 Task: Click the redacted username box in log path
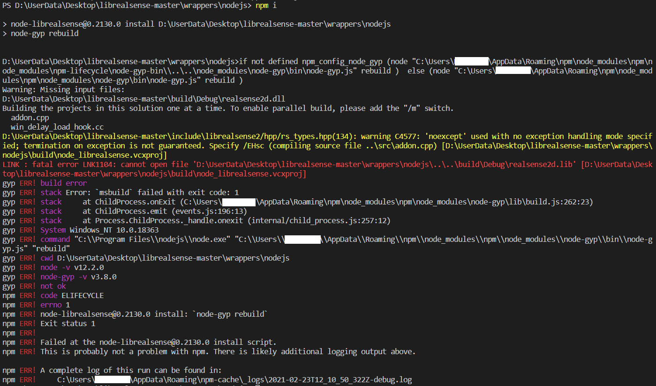point(113,379)
